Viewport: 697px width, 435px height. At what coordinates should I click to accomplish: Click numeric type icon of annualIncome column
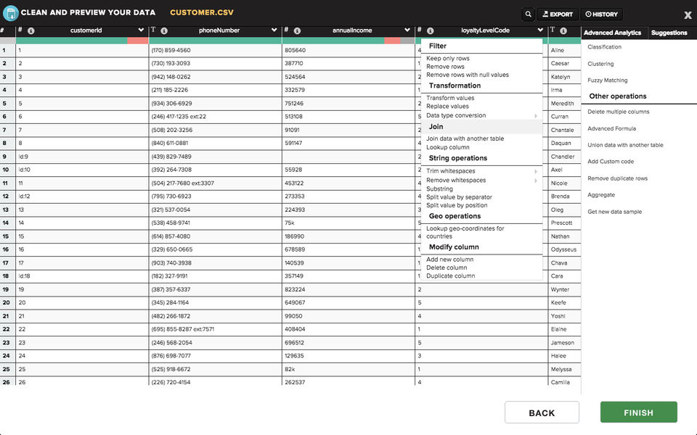coord(286,30)
